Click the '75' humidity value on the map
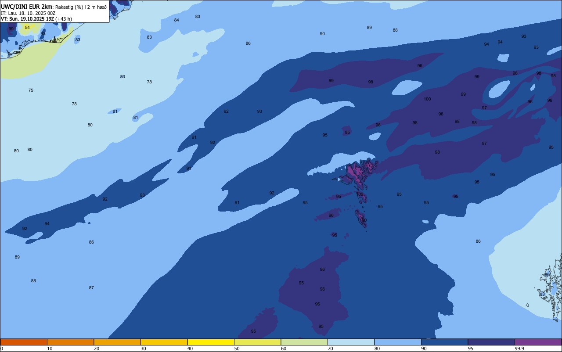Screen dimensions: 562x352 coord(31,90)
